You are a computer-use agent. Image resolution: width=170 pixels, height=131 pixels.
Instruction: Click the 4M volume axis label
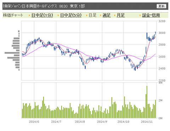(x=160, y=83)
